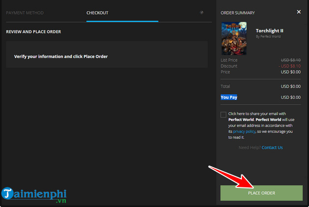Screen dimensions: 309x207
Task: Click the Verify your information message
Action: (x=61, y=56)
